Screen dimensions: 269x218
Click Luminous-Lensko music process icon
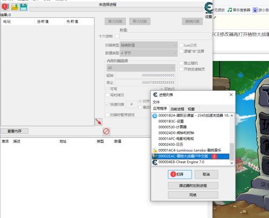coord(154,151)
